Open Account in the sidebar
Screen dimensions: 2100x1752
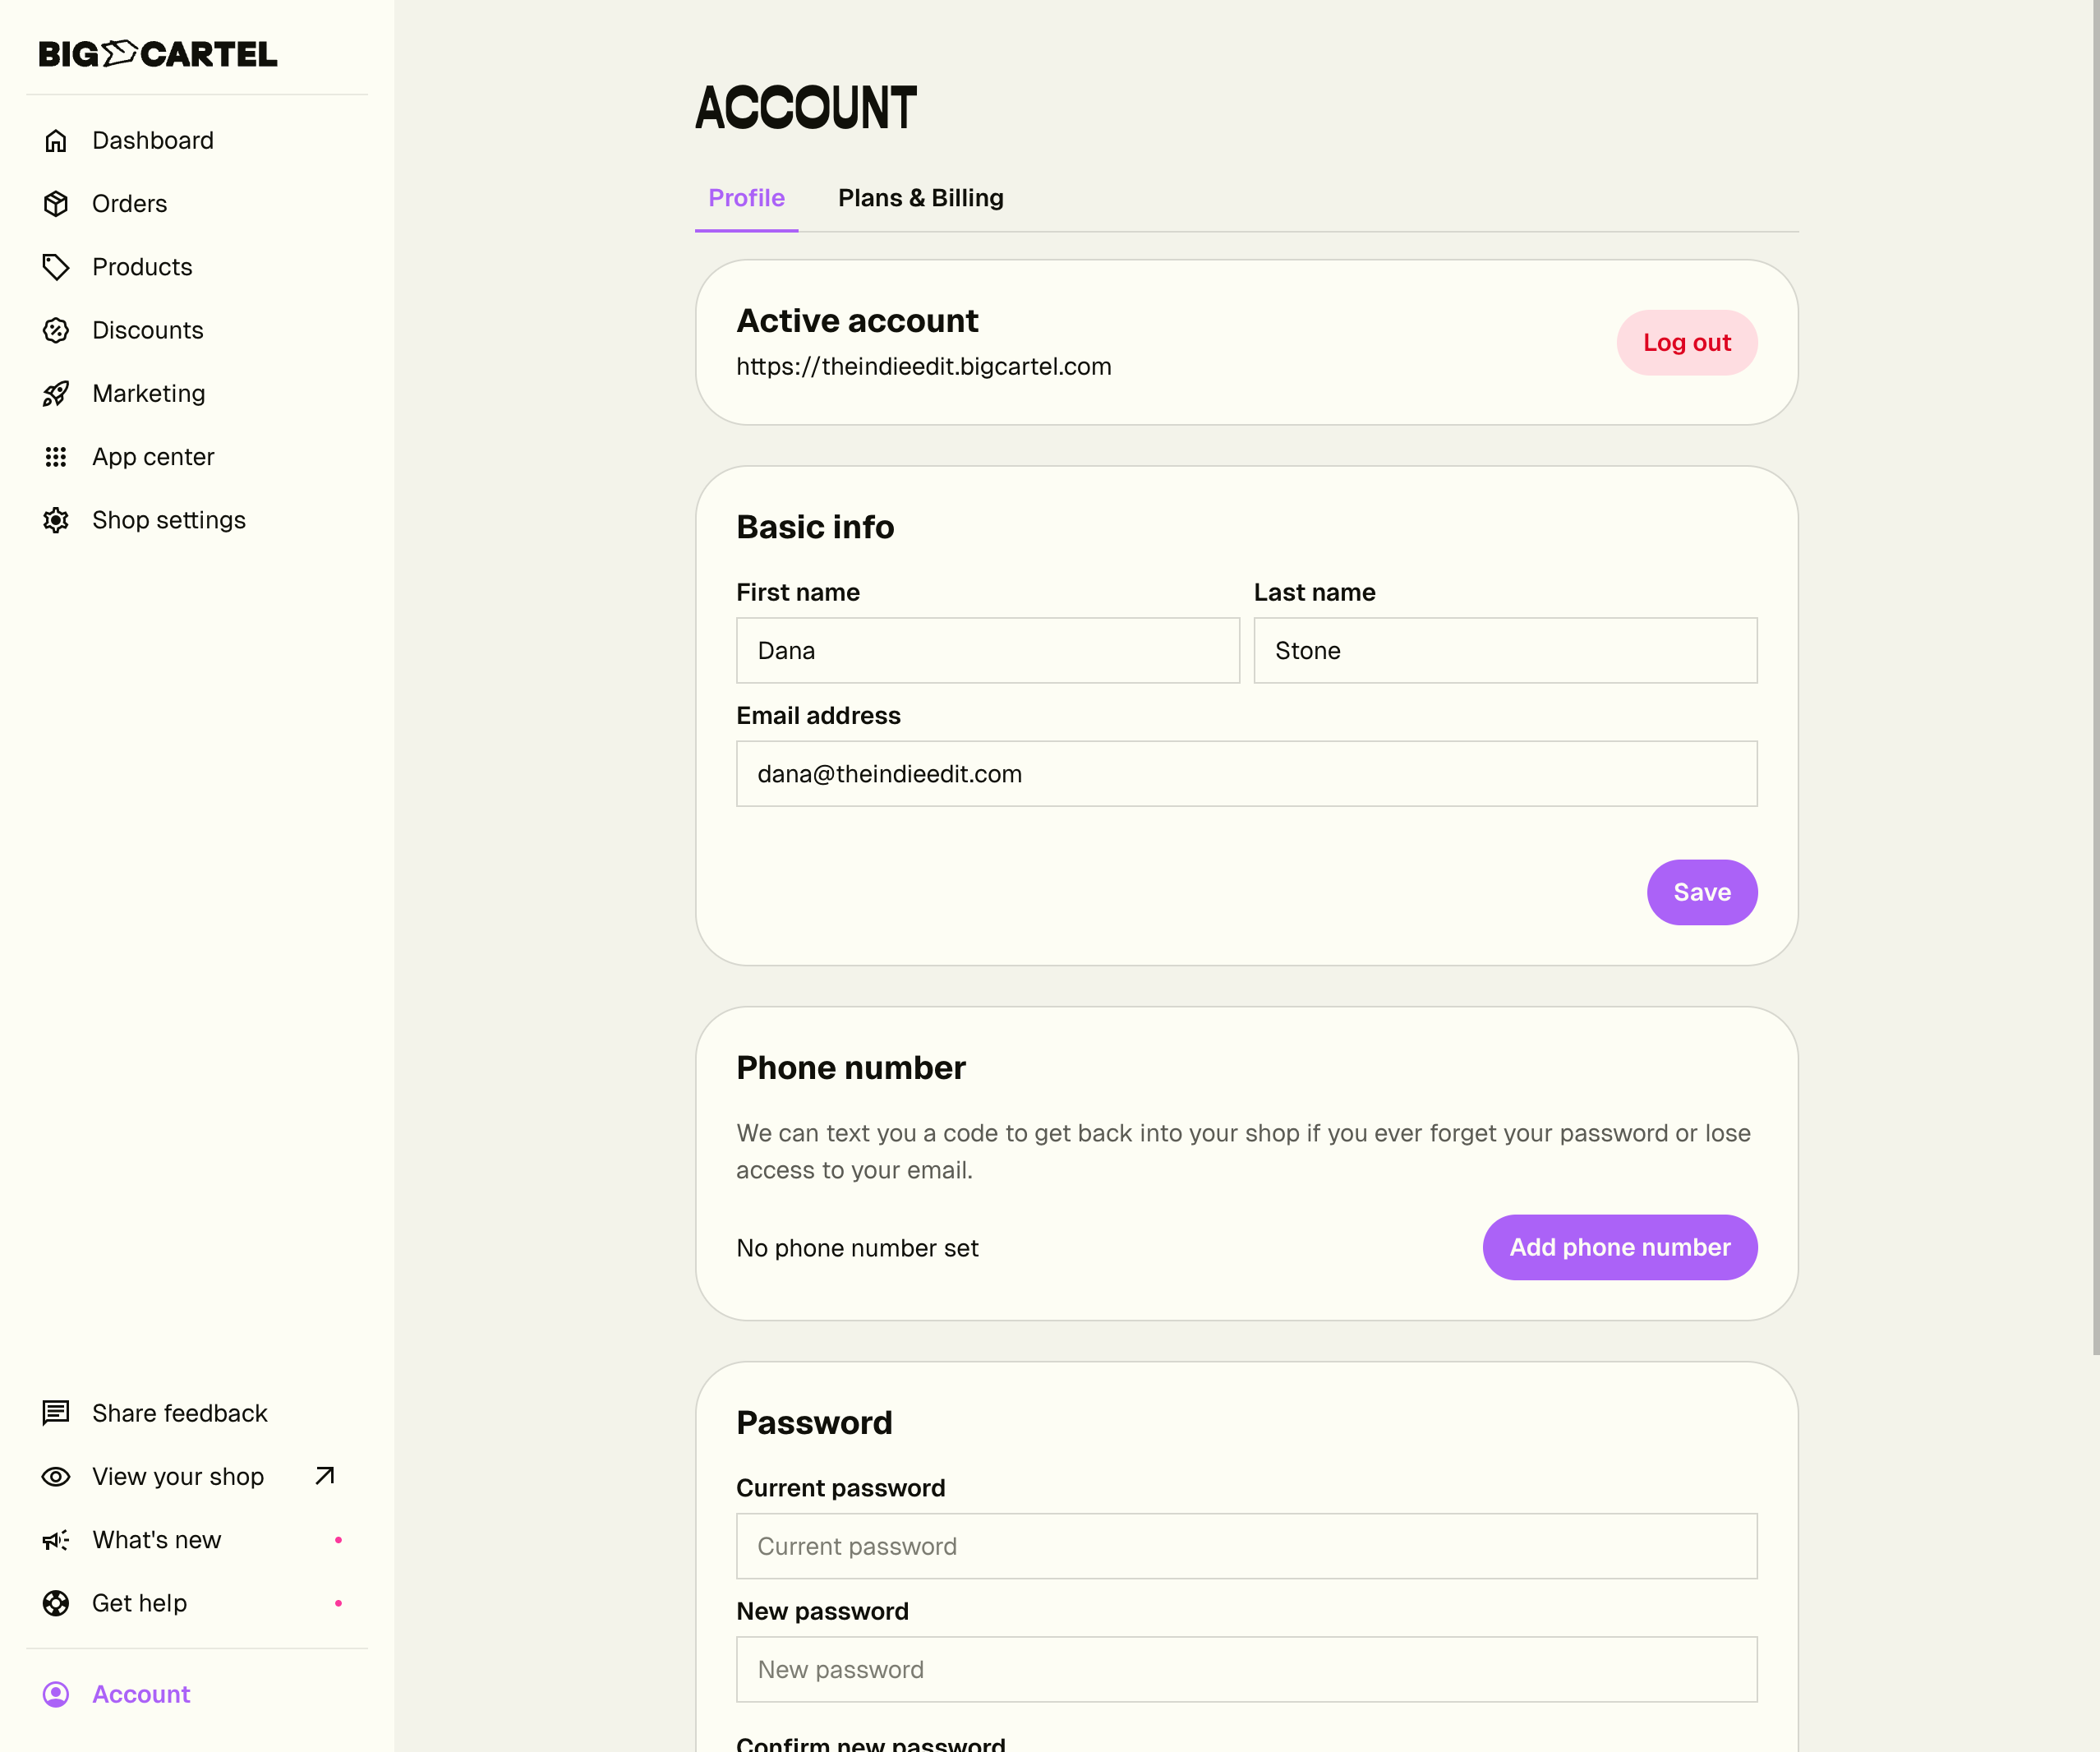point(141,1694)
